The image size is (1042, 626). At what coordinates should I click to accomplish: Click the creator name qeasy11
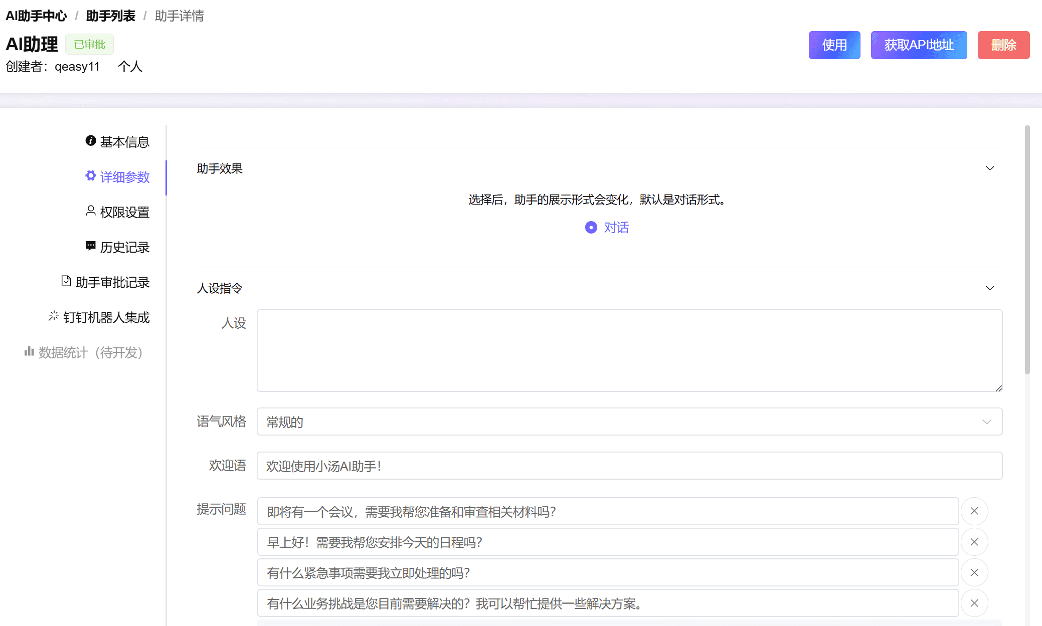77,67
